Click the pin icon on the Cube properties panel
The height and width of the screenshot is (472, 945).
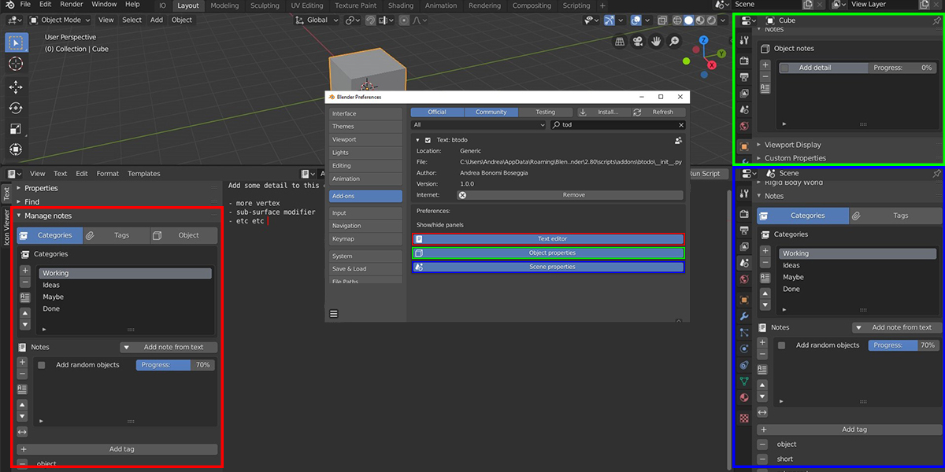coord(936,20)
